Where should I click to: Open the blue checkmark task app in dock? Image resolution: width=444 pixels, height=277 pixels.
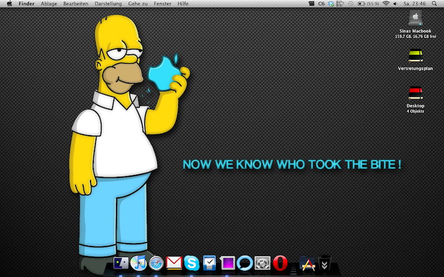[209, 263]
